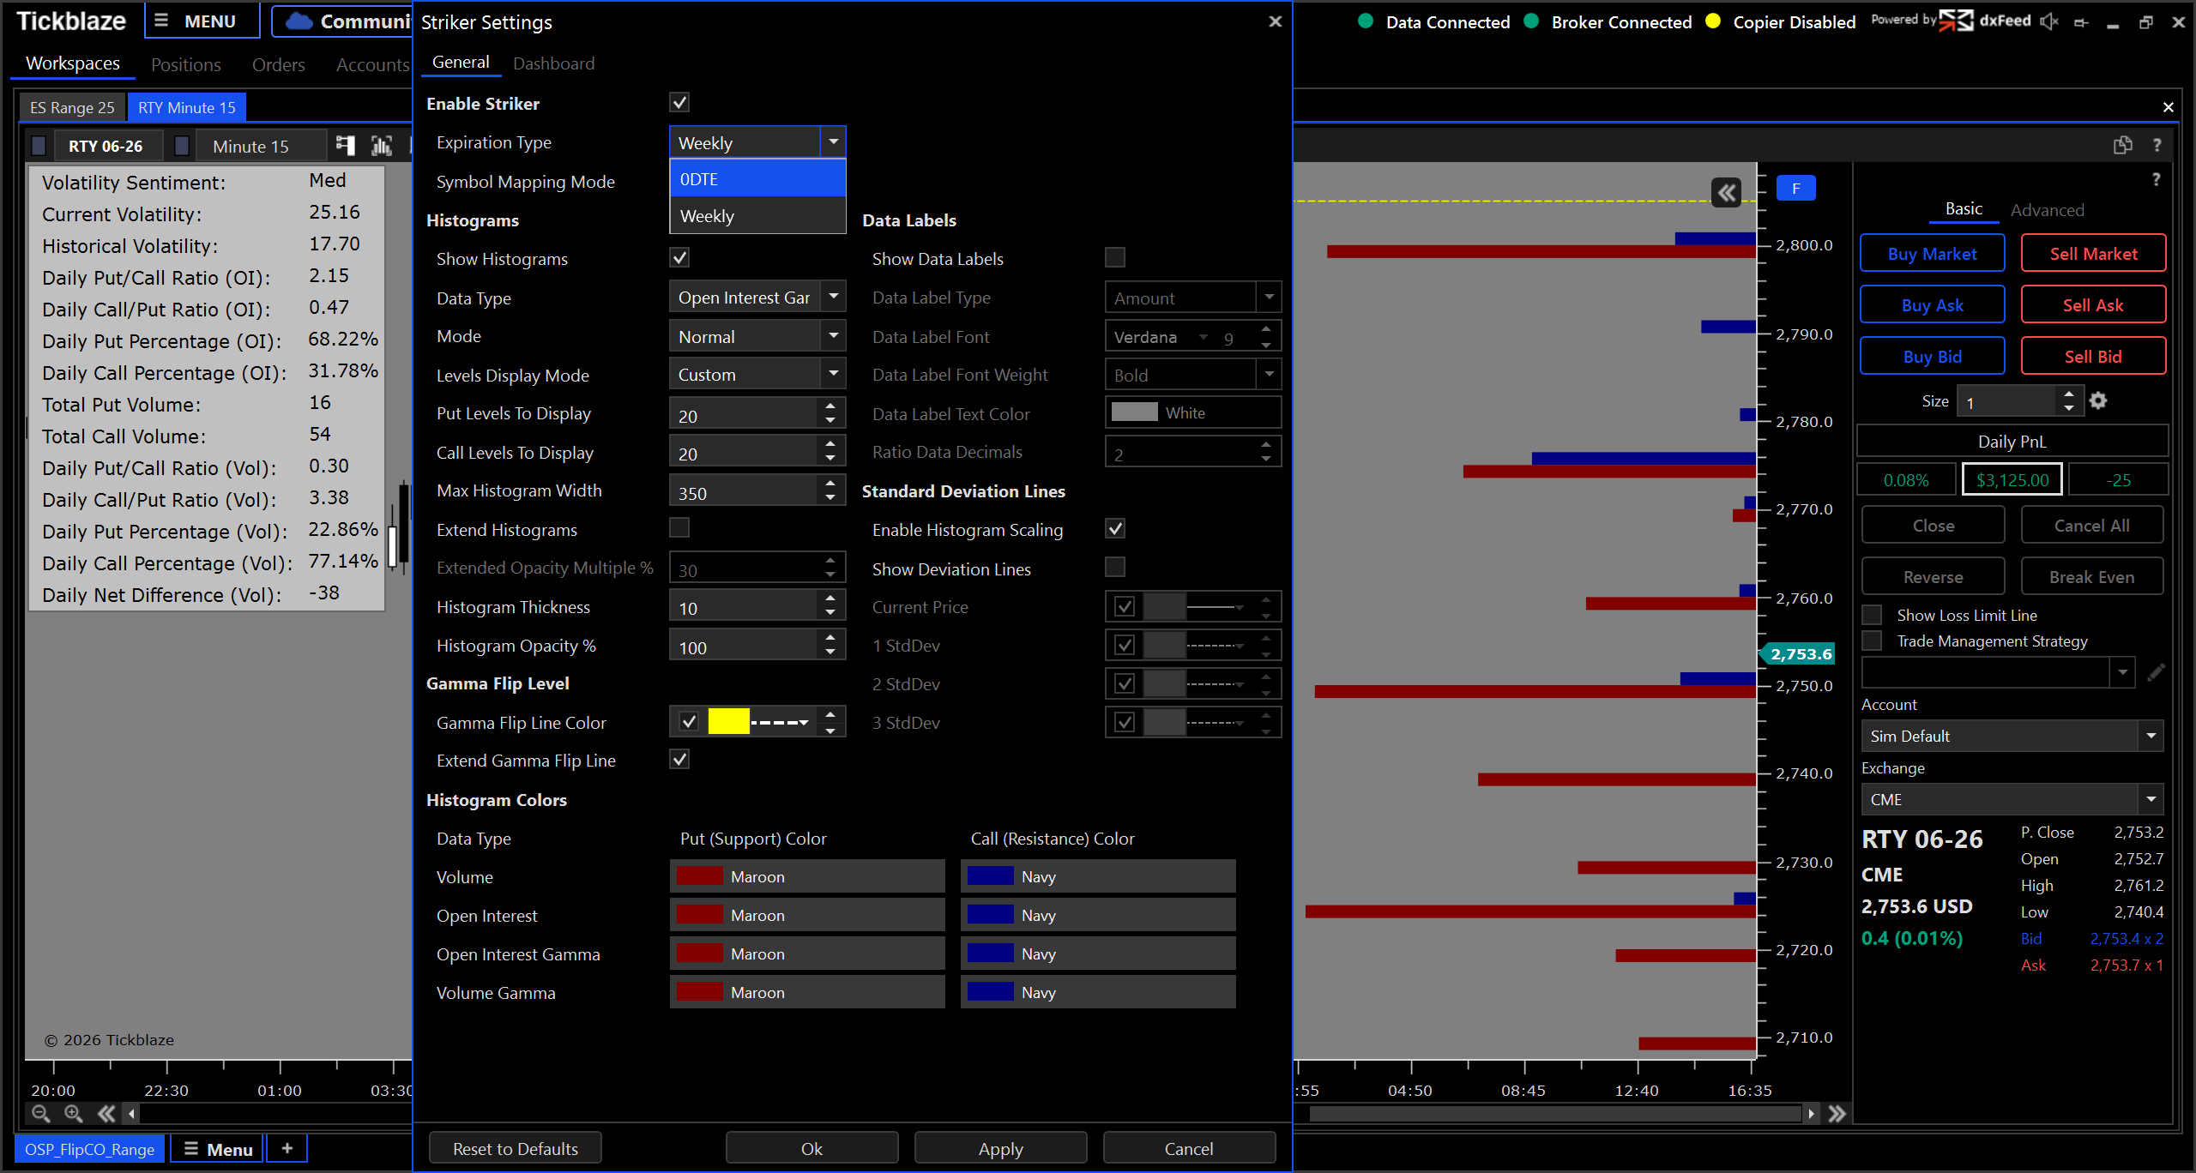Screen dimensions: 2196x1173
Task: Open Levels Display Mode dropdown
Action: (x=757, y=375)
